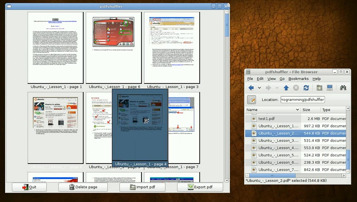The height and width of the screenshot is (202, 357).
Task: Select Ubuntu_-_Lesson_3 file row
Action: [x=296, y=141]
